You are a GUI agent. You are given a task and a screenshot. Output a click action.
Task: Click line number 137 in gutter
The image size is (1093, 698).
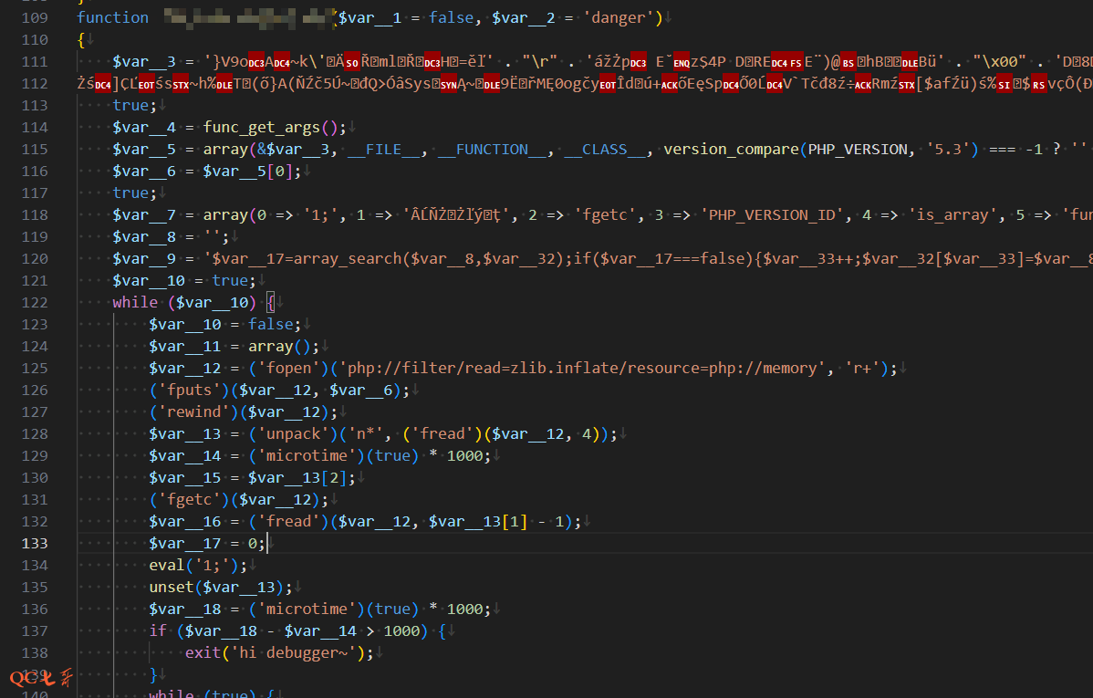coord(34,630)
